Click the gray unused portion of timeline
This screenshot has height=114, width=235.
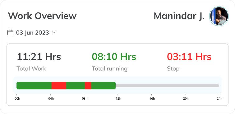(x=168, y=86)
